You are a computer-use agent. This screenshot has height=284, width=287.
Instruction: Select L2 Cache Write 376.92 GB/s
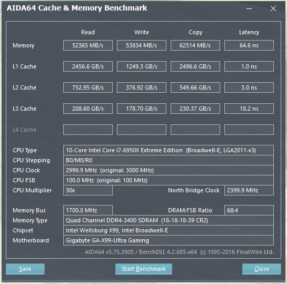pyautogui.click(x=142, y=87)
